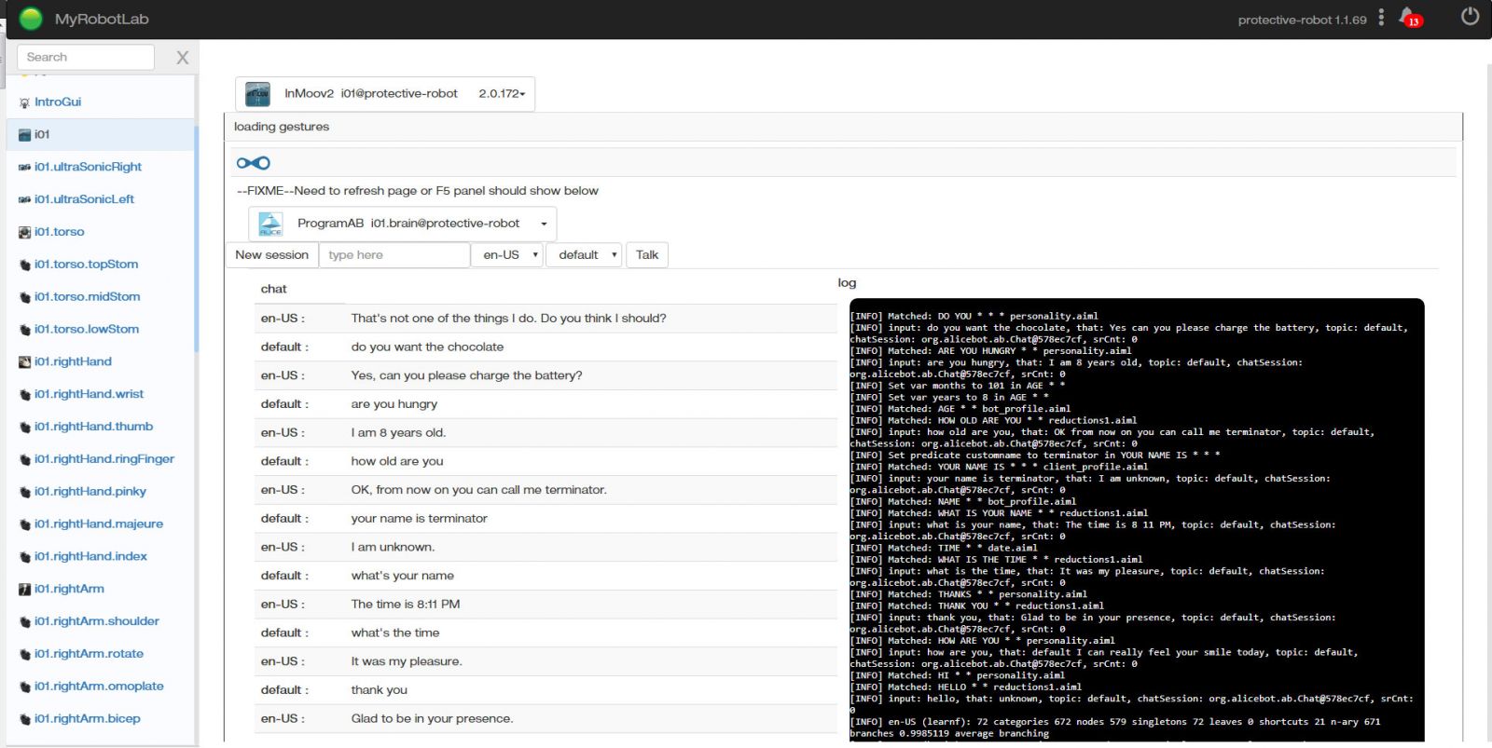Click the MyRobotLab title text
The width and height of the screenshot is (1492, 748).
pos(102,19)
